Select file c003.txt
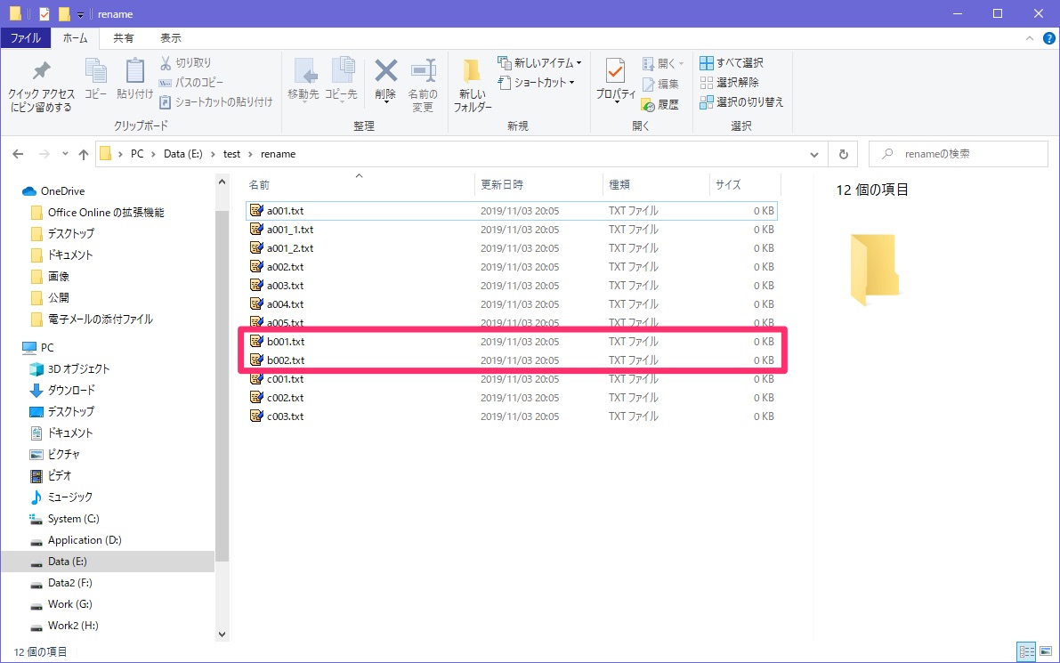Image resolution: width=1060 pixels, height=663 pixels. pos(512,416)
